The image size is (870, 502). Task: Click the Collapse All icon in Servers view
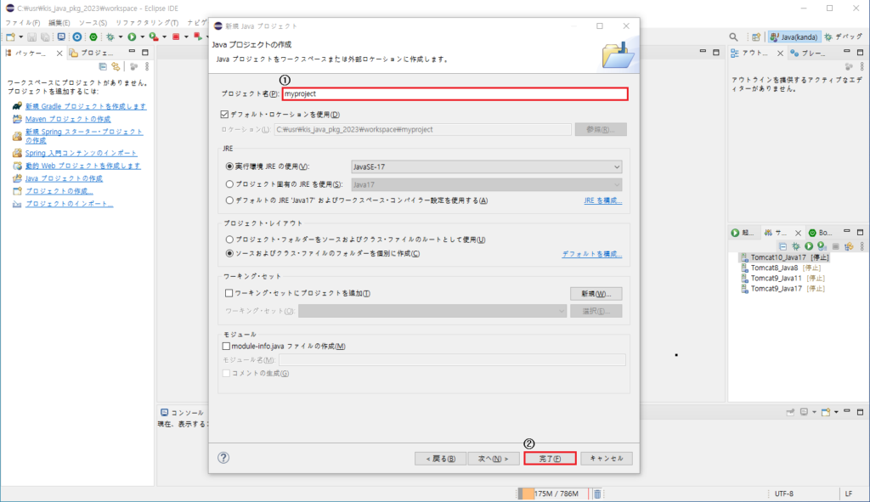pos(782,246)
